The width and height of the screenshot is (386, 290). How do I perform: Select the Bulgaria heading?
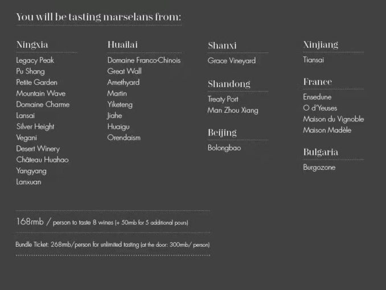(x=321, y=152)
